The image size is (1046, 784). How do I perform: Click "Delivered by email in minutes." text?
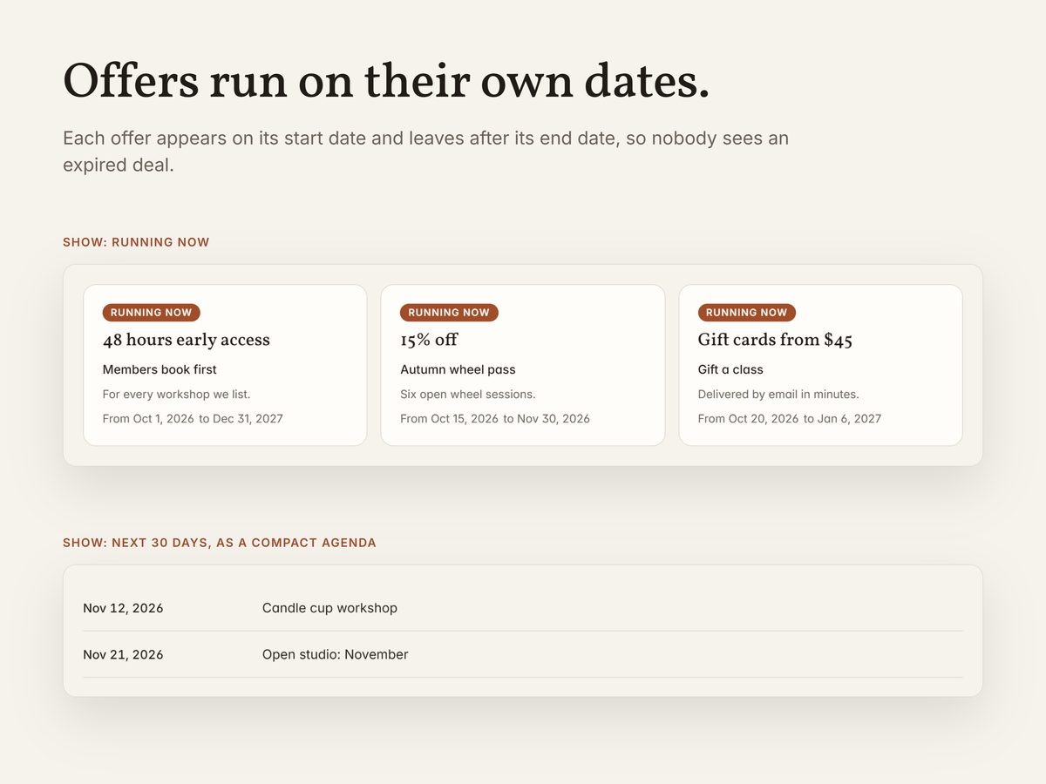(778, 395)
